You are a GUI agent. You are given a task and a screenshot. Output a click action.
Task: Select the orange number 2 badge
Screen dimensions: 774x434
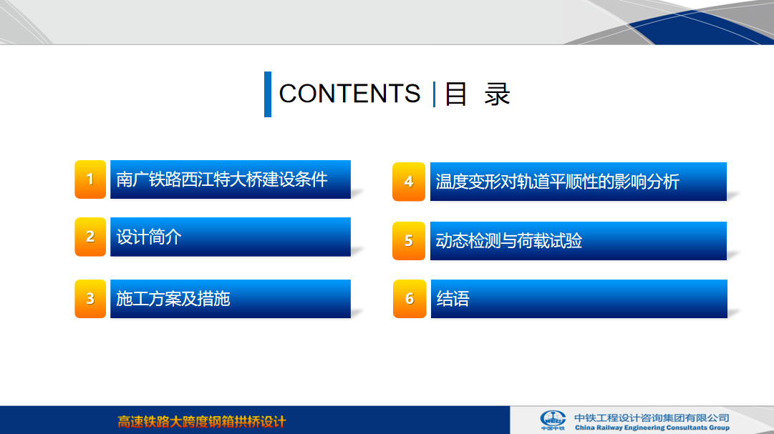pyautogui.click(x=90, y=237)
